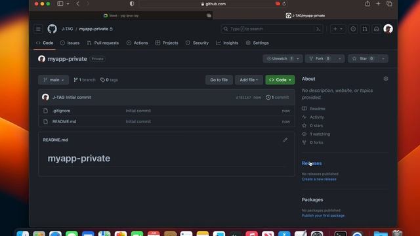Open the command palette icon in search bar
Image resolution: width=420 pixels, height=236 pixels.
(x=318, y=29)
